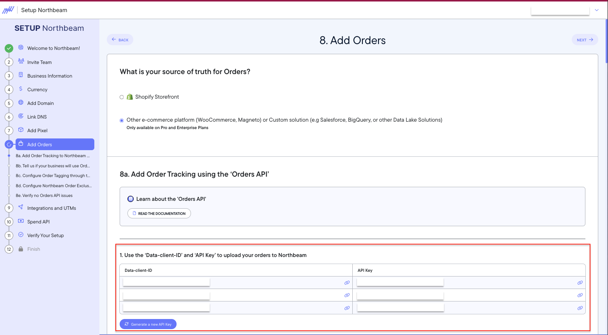608x335 pixels.
Task: Click the locked Finish step
Action: 34,249
